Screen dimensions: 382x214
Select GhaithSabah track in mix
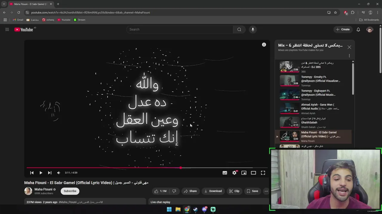[313, 122]
